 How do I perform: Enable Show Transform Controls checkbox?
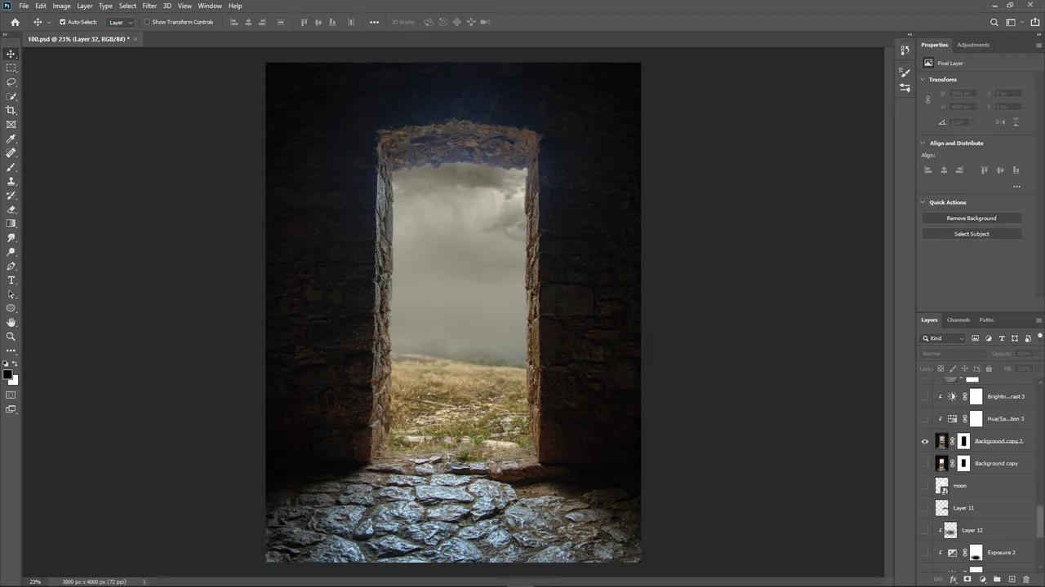pos(147,22)
